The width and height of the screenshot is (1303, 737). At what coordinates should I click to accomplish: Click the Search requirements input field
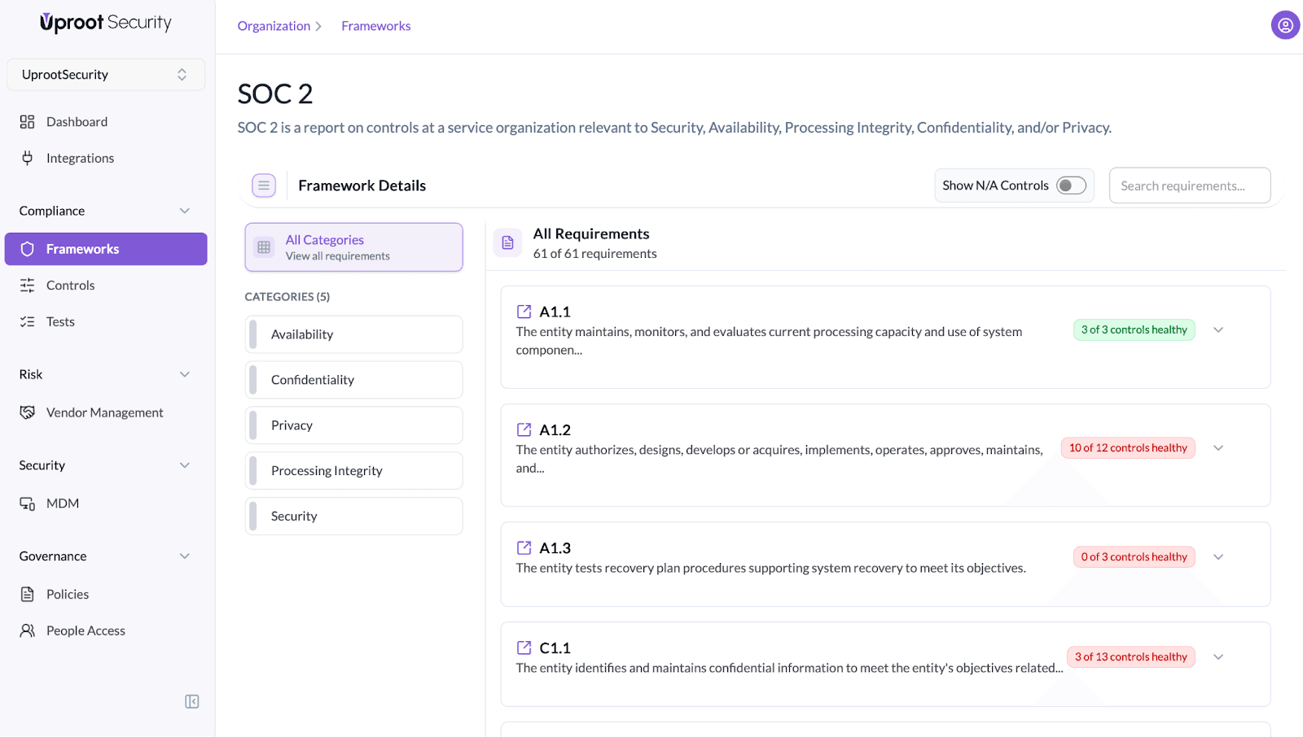[x=1189, y=185]
